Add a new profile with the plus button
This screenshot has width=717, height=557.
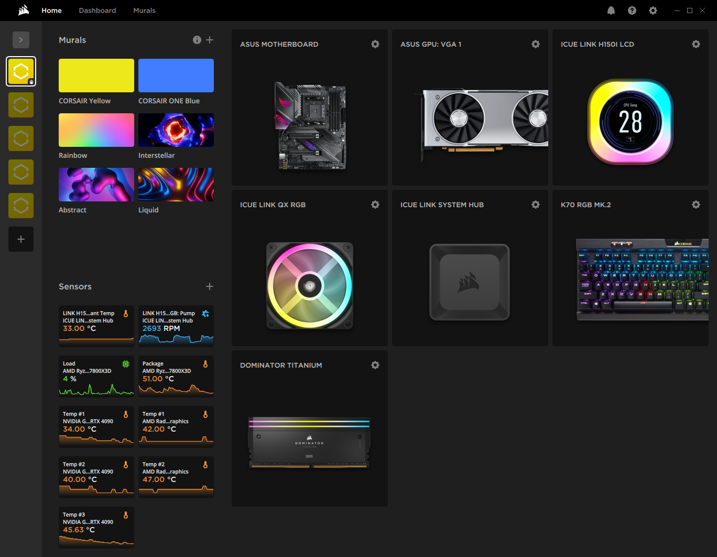click(21, 239)
